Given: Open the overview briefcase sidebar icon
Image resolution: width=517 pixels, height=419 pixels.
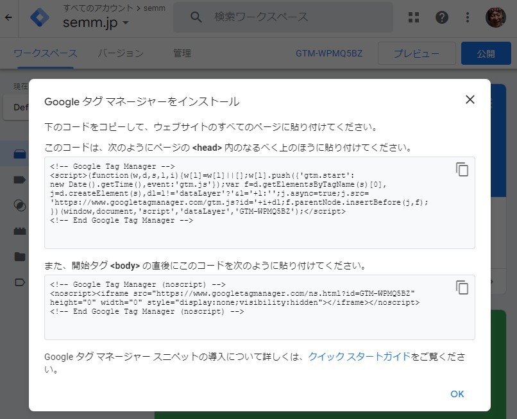Looking at the screenshot, I should (x=19, y=154).
